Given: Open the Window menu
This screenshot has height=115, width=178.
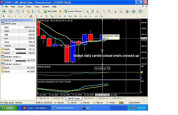Looking at the screenshot, I should click(46, 7).
